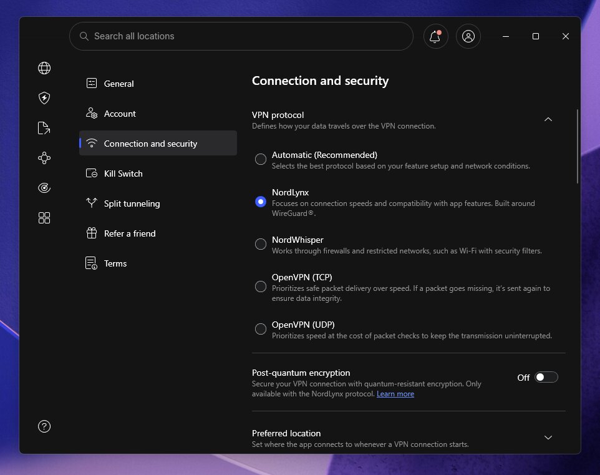The image size is (600, 475).
Task: Maximize the NordVPN window
Action: 536,36
